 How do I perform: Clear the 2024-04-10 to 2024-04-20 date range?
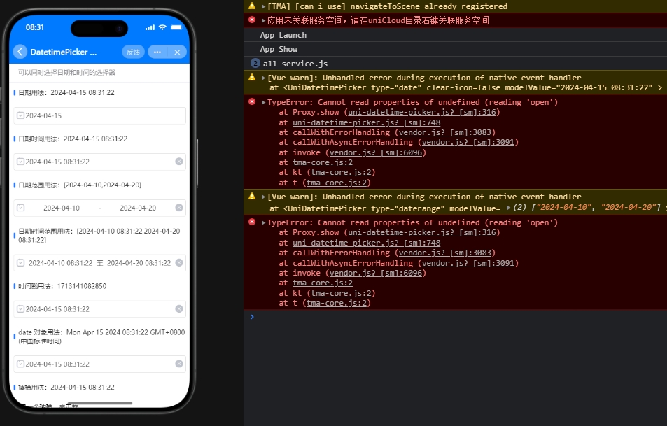[x=179, y=208]
